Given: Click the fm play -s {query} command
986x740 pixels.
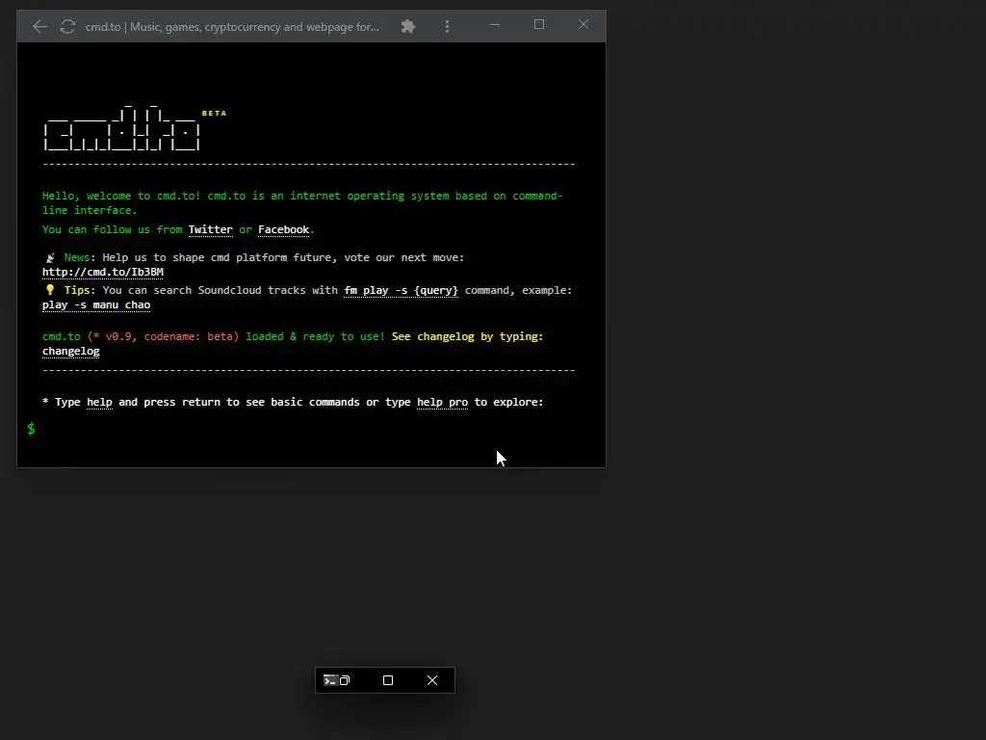Looking at the screenshot, I should 401,290.
